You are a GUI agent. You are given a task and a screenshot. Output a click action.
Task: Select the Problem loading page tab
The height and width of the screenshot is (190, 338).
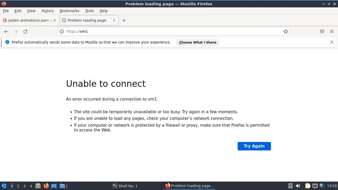coord(89,20)
